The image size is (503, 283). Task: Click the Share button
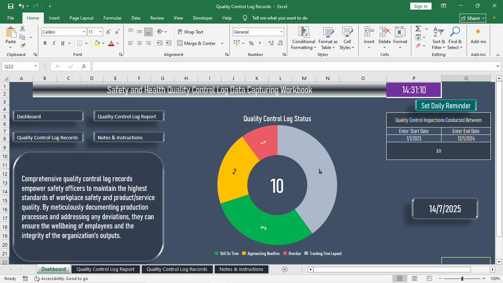[473, 18]
